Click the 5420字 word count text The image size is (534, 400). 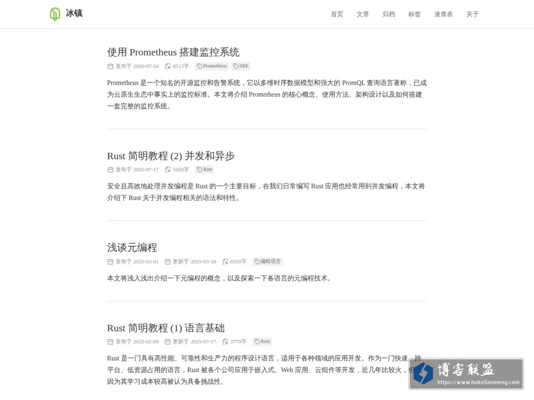[181, 169]
